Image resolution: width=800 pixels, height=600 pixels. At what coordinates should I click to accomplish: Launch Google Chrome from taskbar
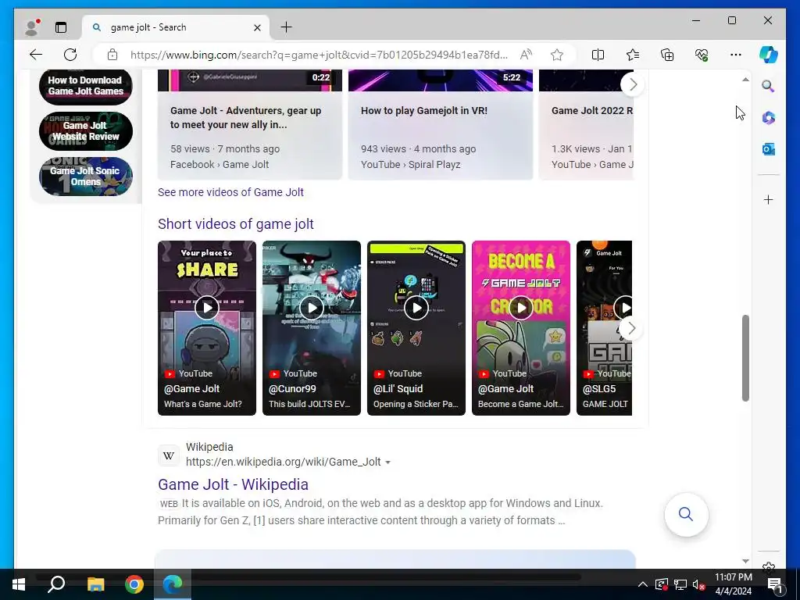click(x=134, y=584)
